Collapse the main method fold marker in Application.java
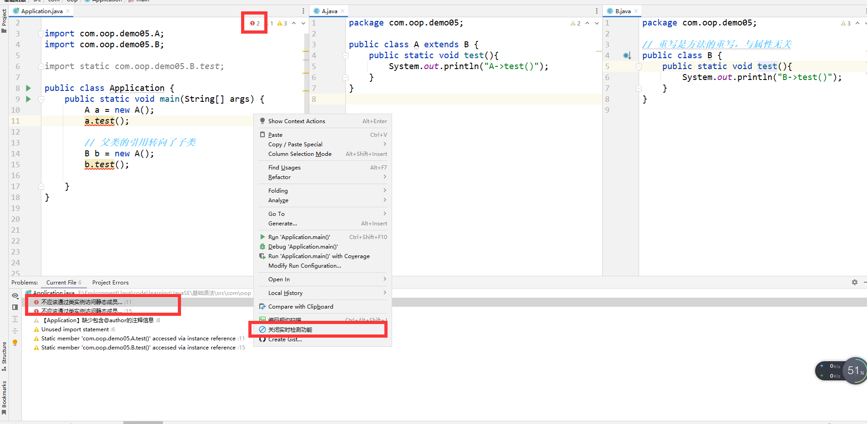Image resolution: width=867 pixels, height=424 pixels. click(x=41, y=99)
